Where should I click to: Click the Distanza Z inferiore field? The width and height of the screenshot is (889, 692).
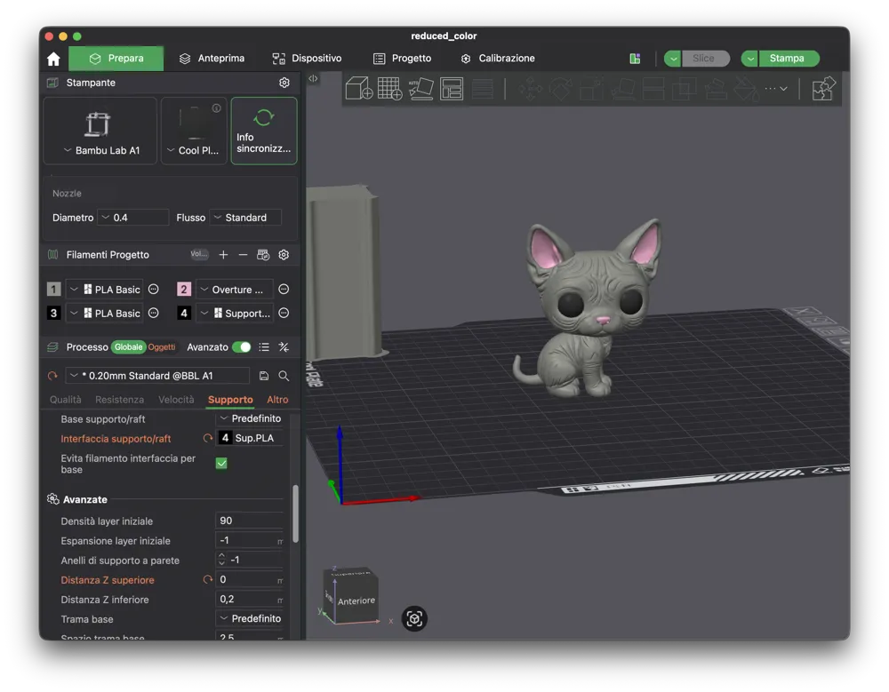(250, 599)
